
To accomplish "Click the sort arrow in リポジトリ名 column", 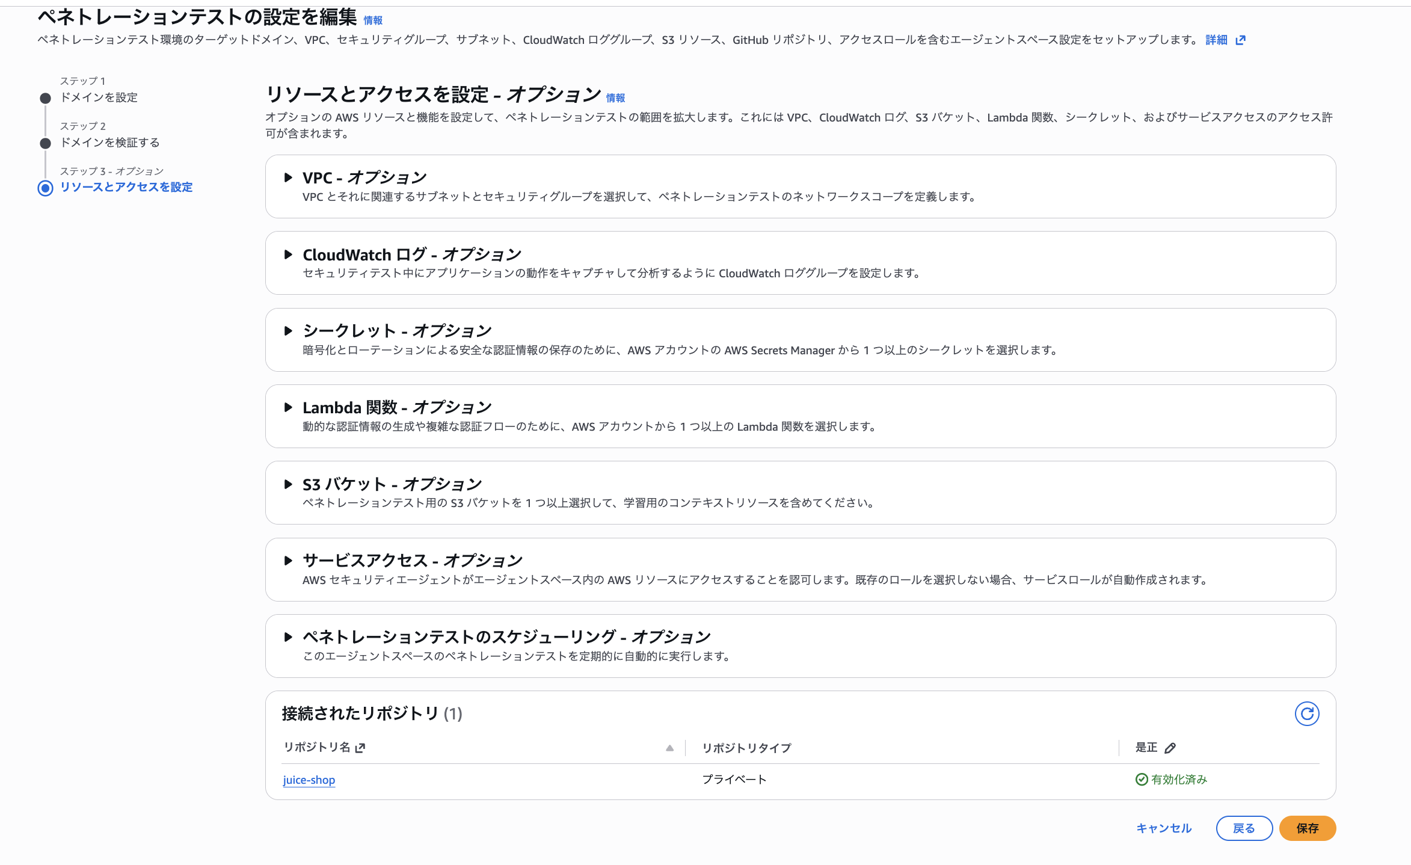I will [x=669, y=748].
